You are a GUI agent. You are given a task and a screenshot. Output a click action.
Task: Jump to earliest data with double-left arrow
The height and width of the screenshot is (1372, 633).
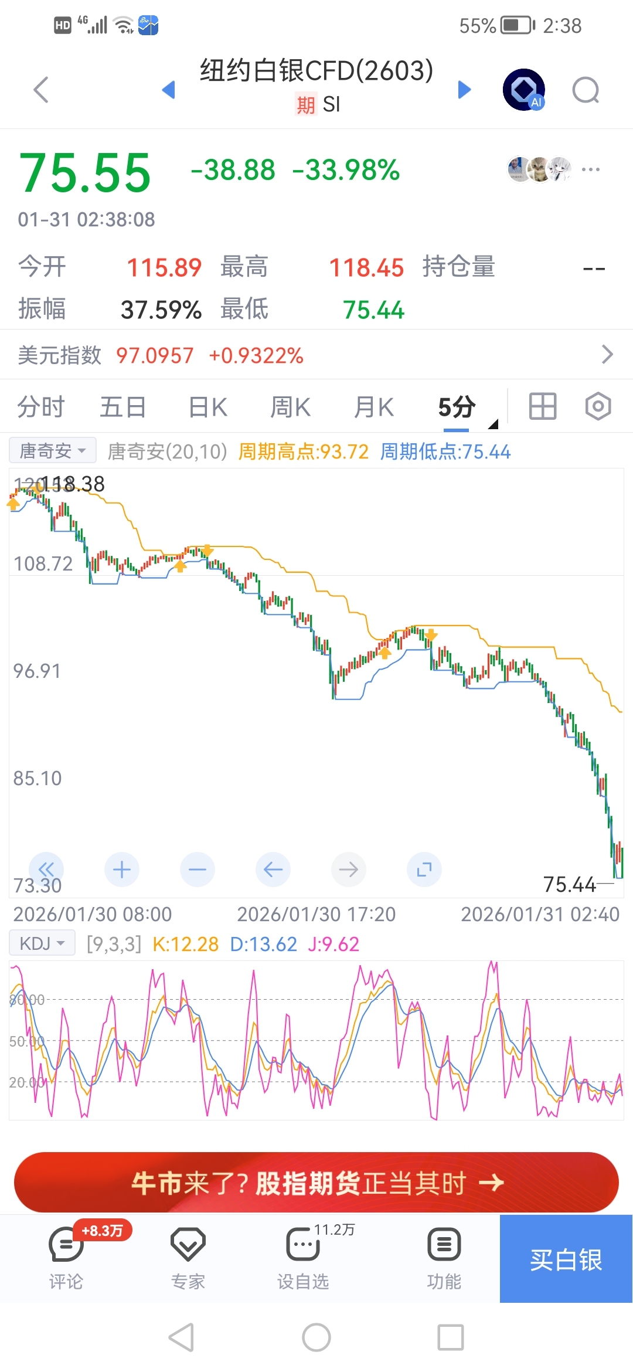tap(46, 870)
